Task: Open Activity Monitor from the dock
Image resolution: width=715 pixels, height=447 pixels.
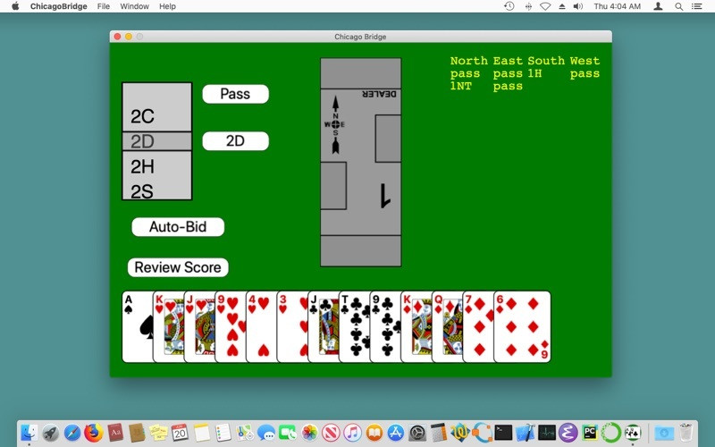Action: coord(546,432)
